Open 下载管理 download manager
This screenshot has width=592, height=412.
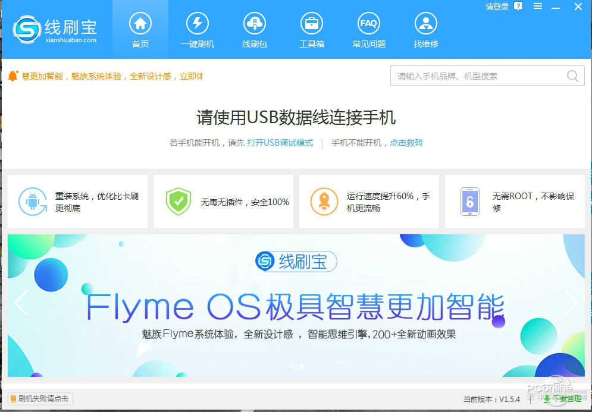[562, 399]
